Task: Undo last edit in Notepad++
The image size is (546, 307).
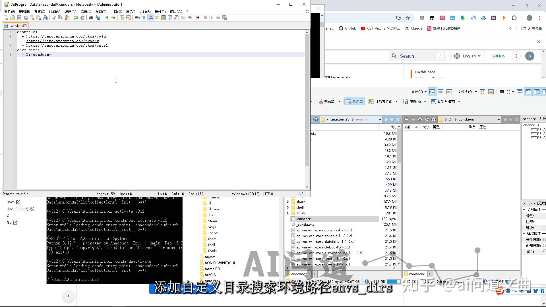Action: [x=76, y=18]
